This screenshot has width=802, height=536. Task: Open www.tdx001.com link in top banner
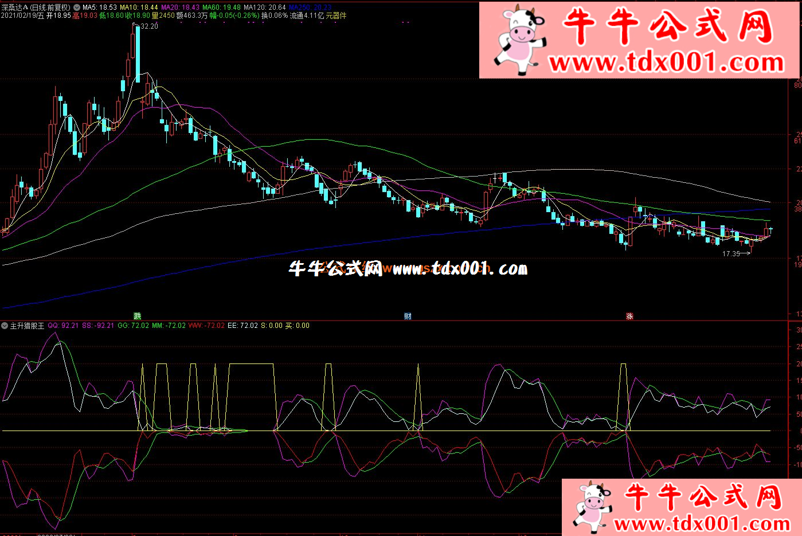(x=666, y=62)
